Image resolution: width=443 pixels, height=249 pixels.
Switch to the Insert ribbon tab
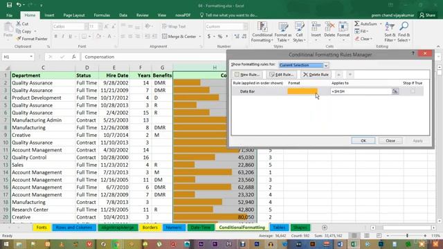[x=49, y=15]
